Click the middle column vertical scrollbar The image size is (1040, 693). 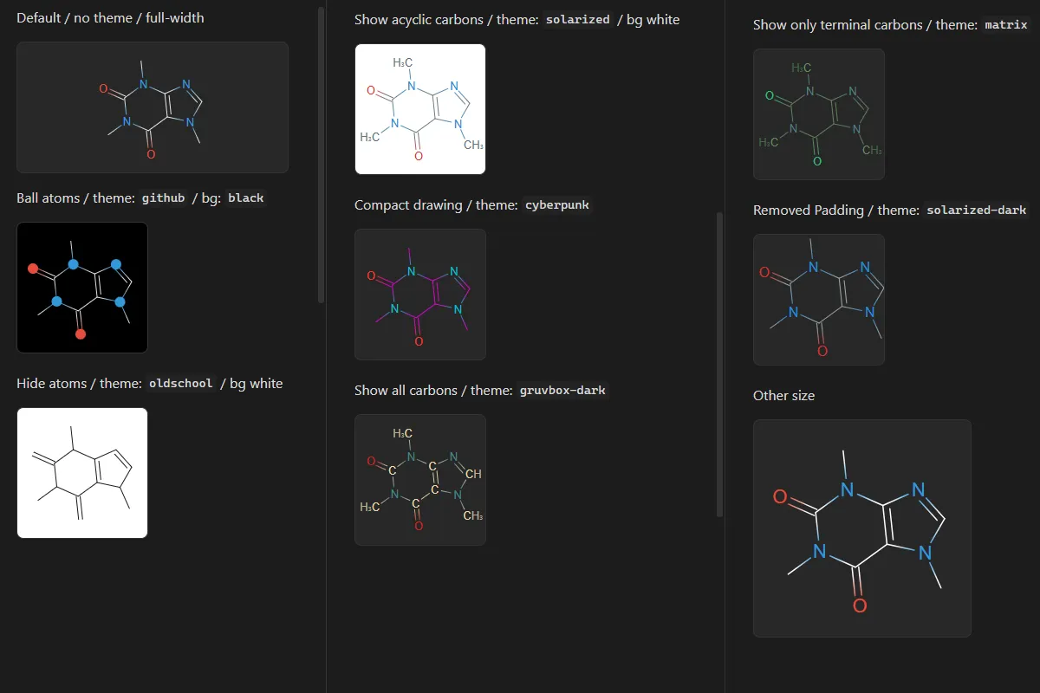[719, 364]
